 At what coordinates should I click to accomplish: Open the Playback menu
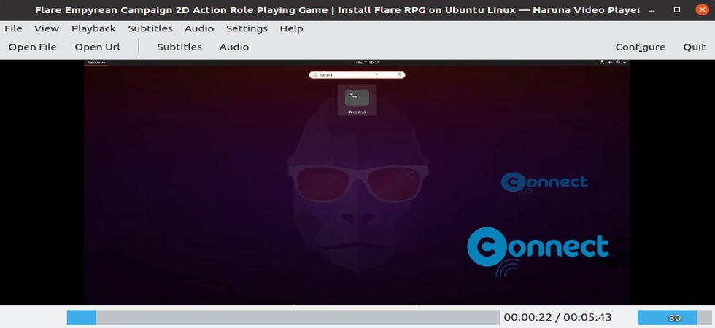point(93,28)
